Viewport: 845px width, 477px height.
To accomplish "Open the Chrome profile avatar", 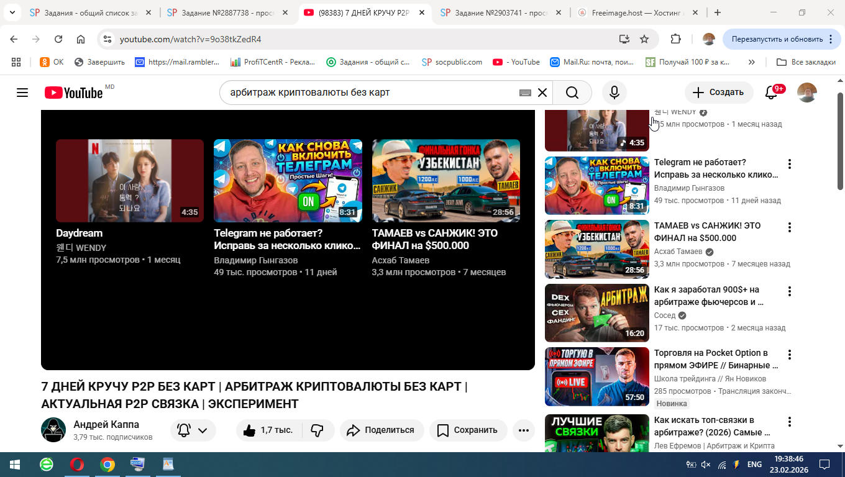I will tap(709, 39).
